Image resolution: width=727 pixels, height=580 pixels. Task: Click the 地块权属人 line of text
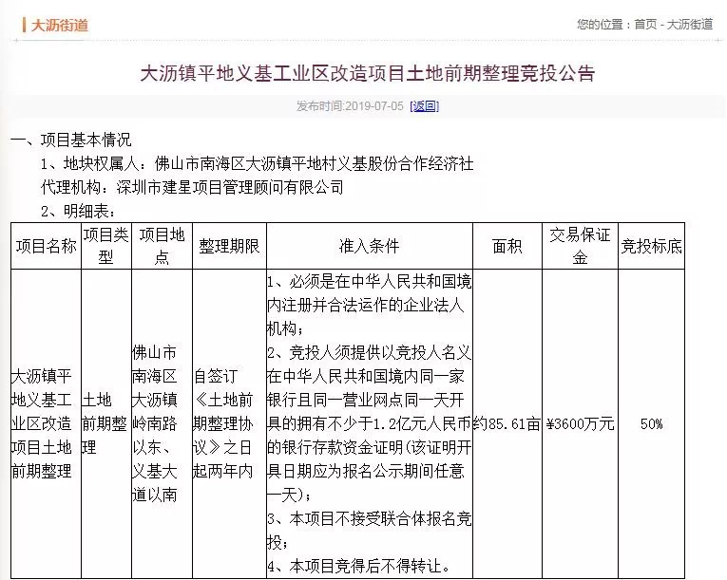coord(257,163)
